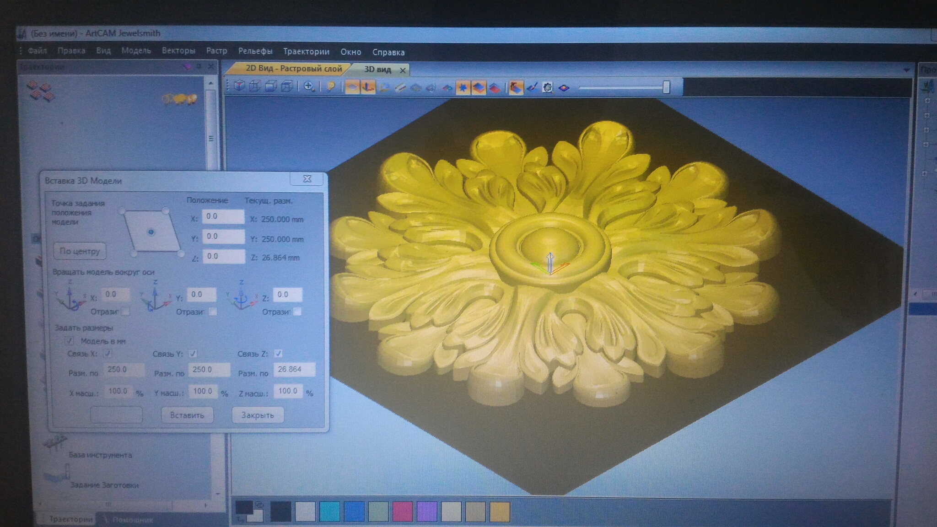Enable Отразить checkbox for Y axis
The image size is (937, 527).
coord(213,312)
